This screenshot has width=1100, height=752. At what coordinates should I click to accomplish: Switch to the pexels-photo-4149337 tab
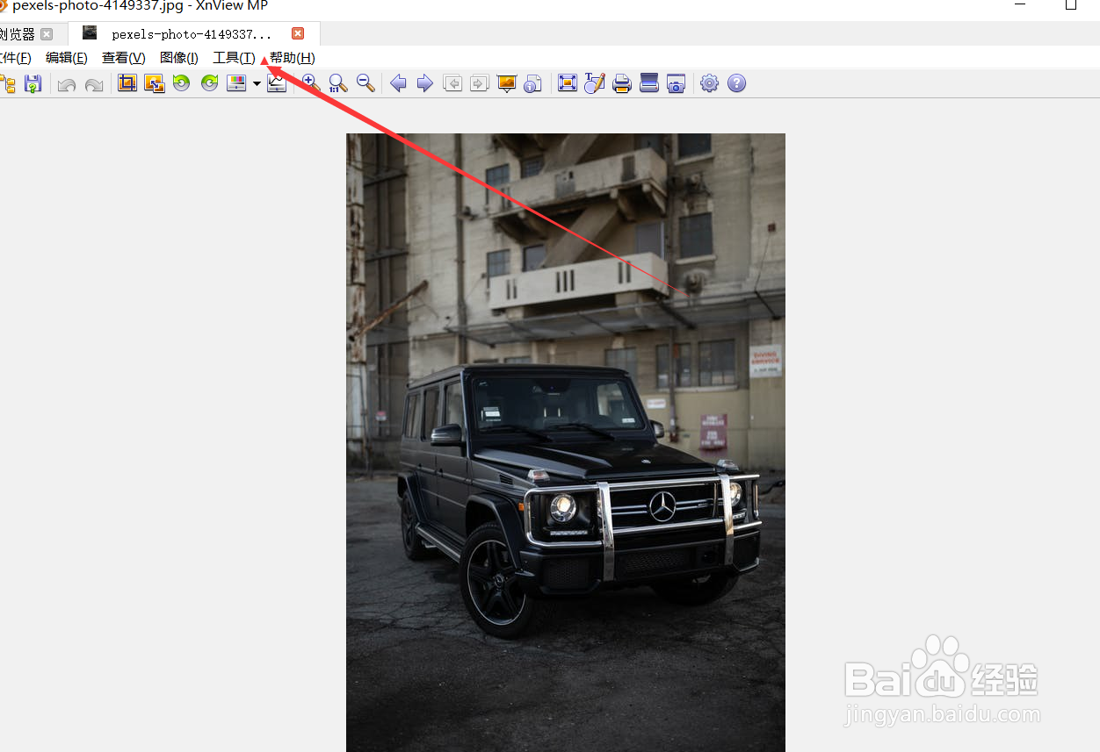click(x=192, y=34)
